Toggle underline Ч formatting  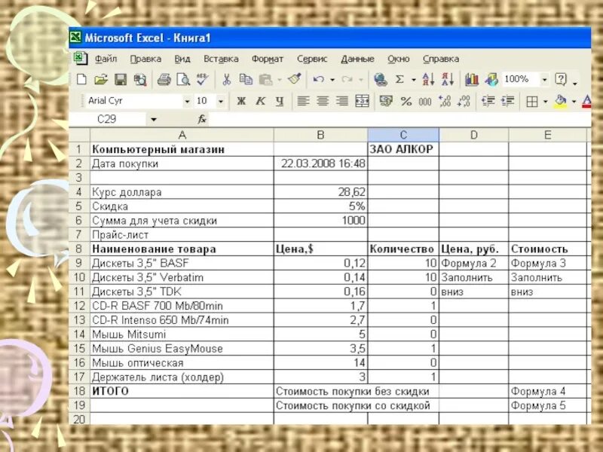[280, 101]
